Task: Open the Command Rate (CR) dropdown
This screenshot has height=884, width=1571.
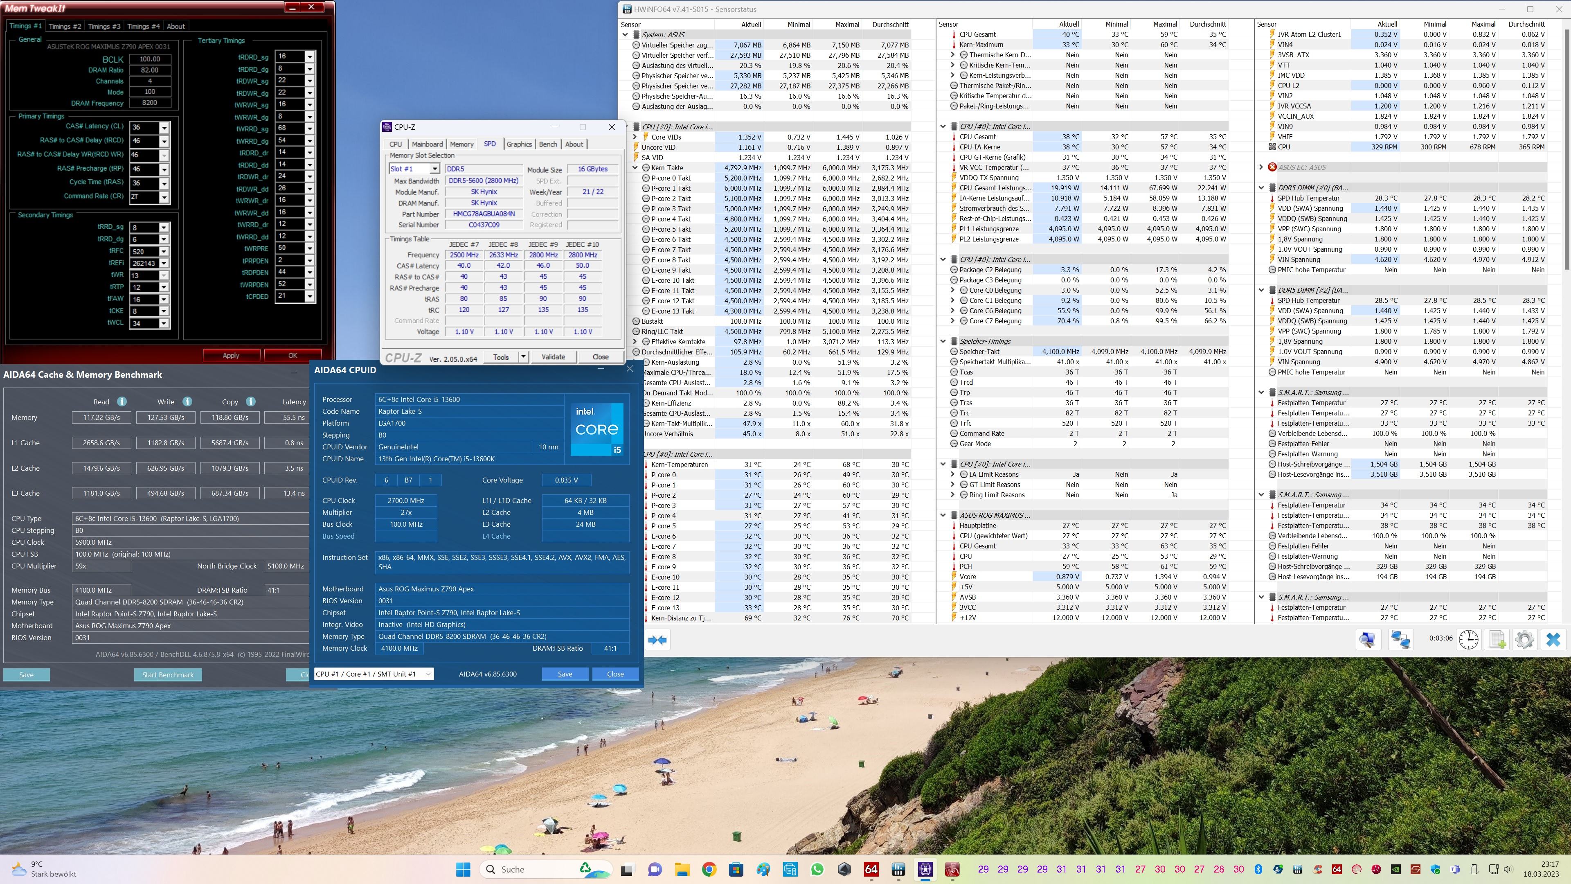Action: coord(164,196)
